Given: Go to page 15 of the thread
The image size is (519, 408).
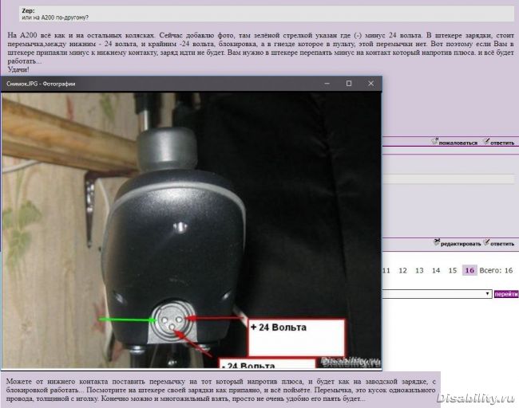Looking at the screenshot, I should (x=453, y=271).
